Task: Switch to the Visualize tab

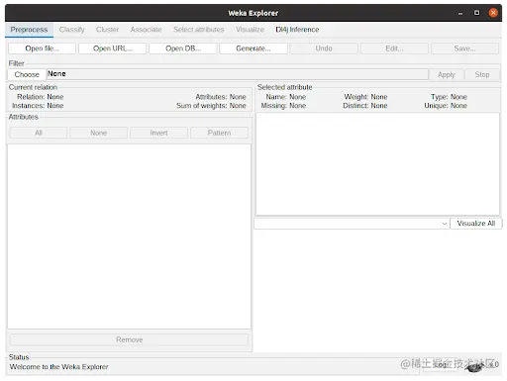Action: (x=250, y=30)
